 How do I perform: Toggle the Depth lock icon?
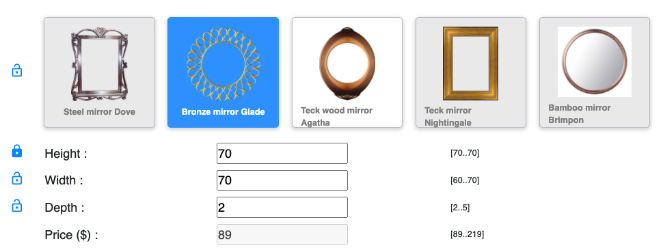tap(16, 205)
